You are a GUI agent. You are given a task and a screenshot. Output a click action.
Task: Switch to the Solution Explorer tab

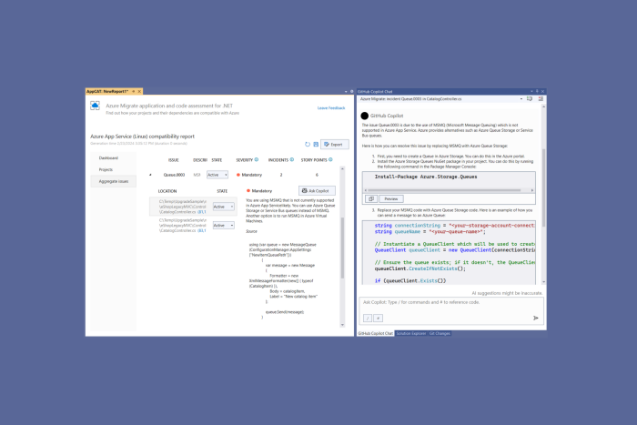coord(410,333)
